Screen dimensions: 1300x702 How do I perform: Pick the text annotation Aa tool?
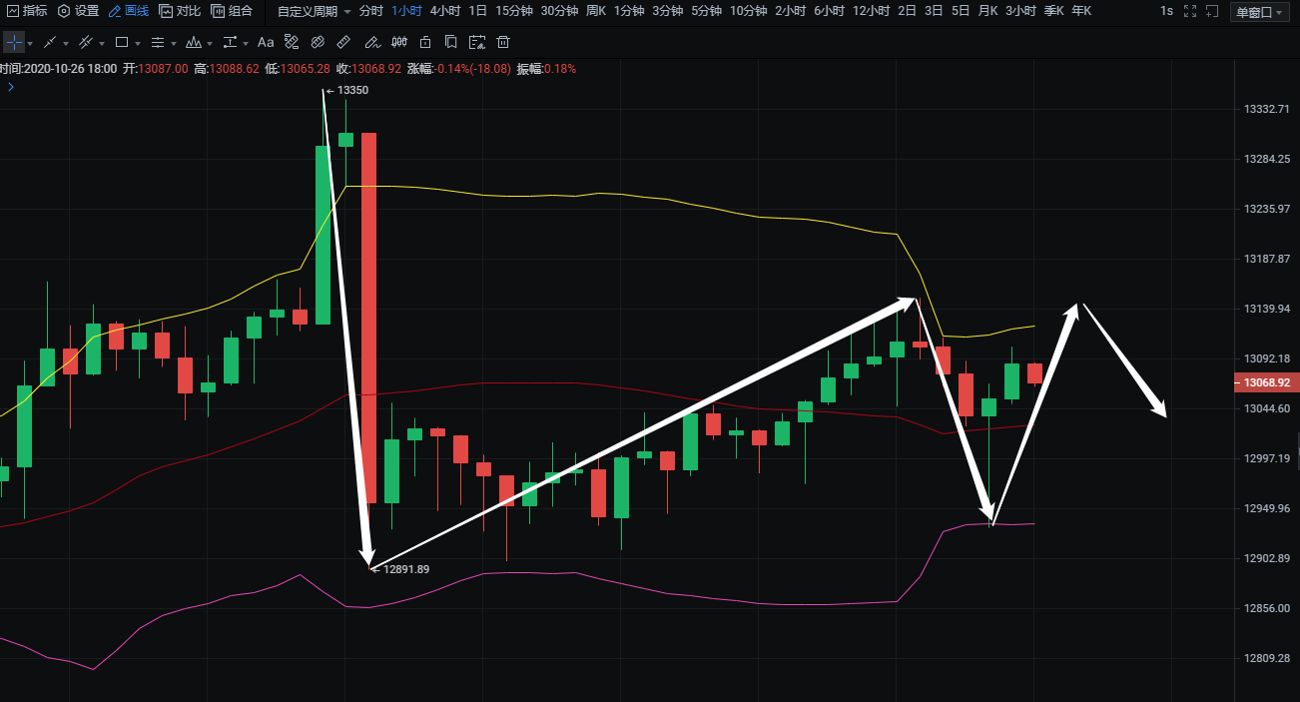[266, 43]
